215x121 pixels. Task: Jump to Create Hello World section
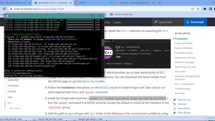coord(183,43)
